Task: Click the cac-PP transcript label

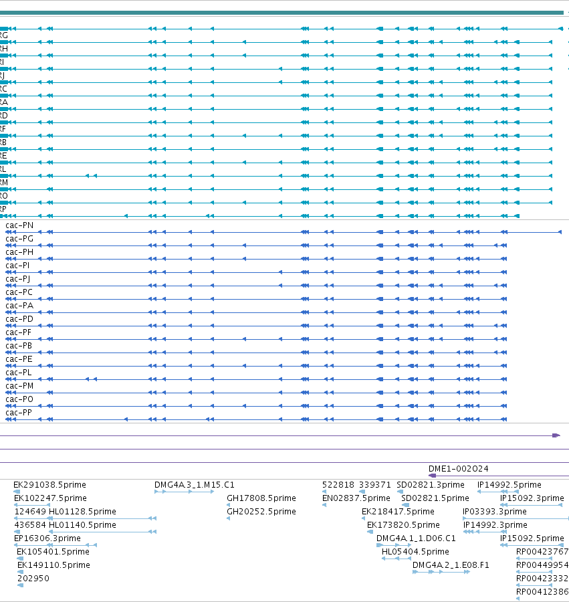Action: pos(19,413)
